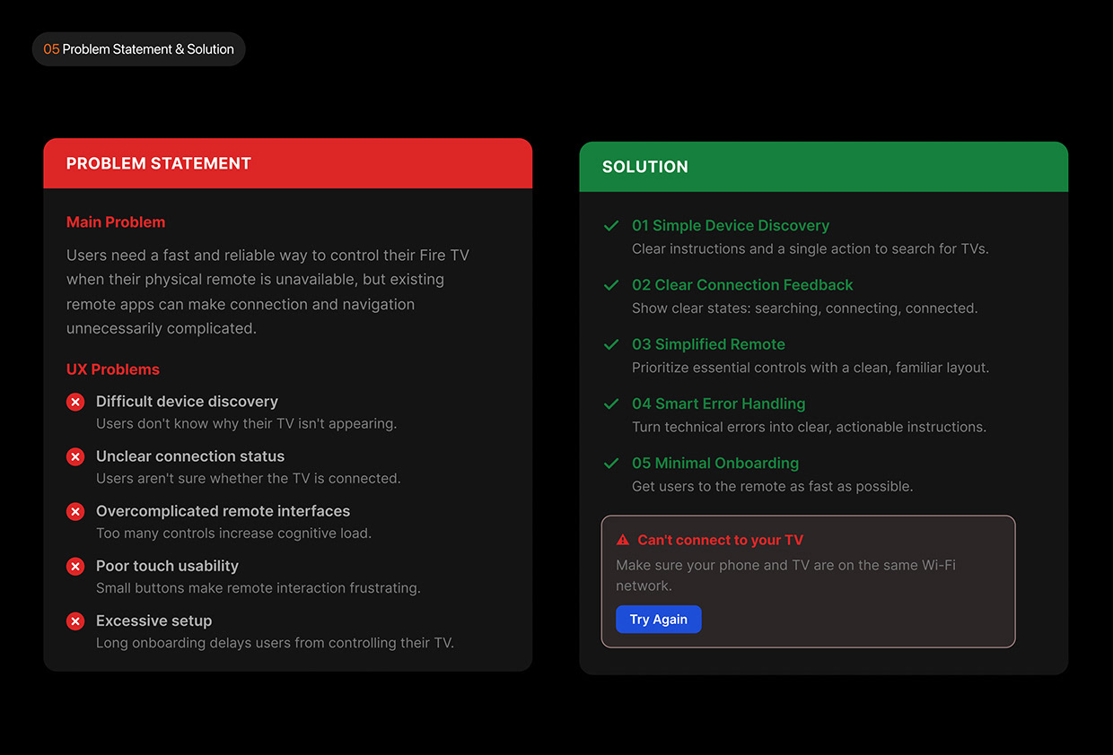Click the Main Problem paragraph about Fire TV

click(267, 291)
